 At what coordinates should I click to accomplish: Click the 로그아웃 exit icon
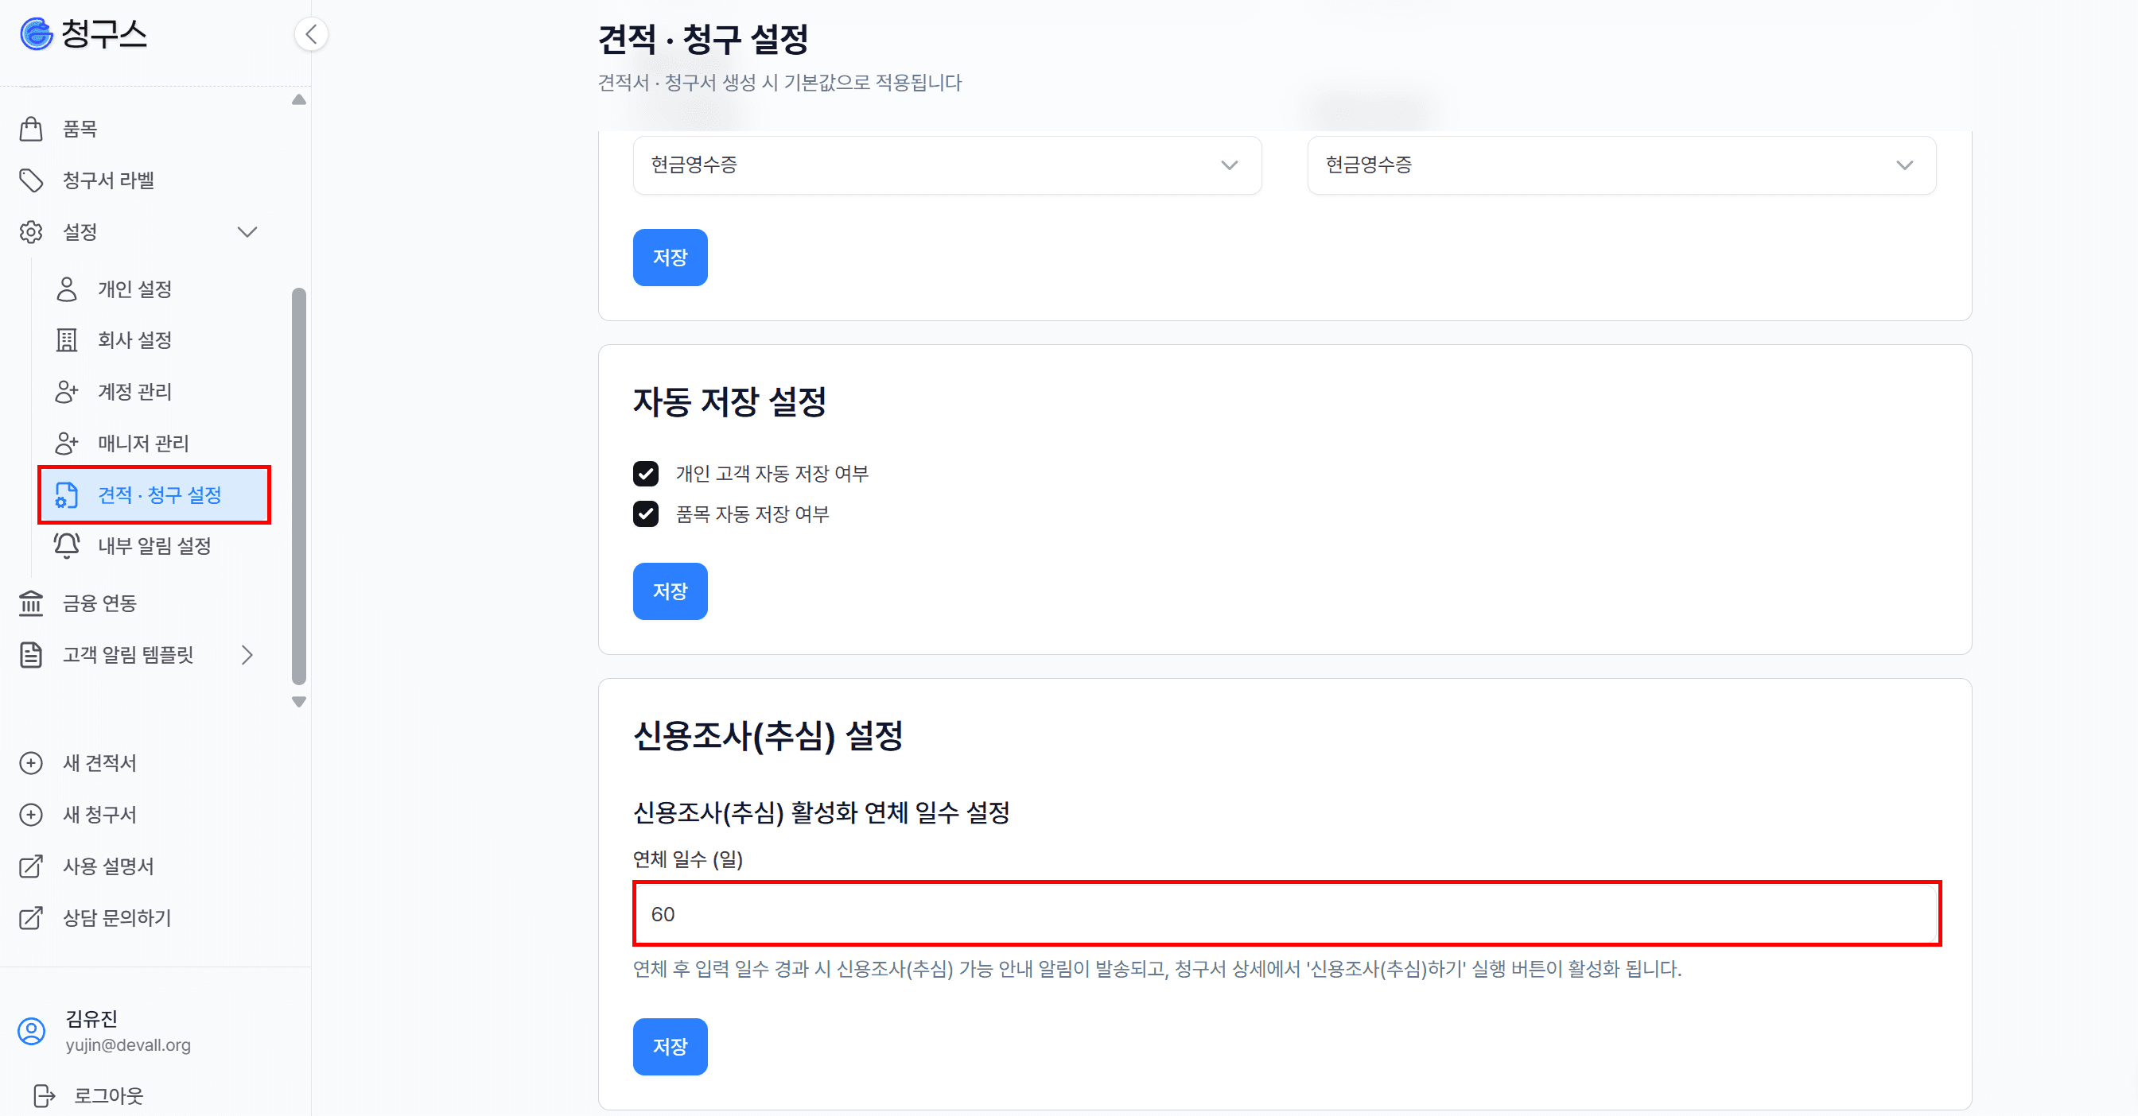click(44, 1095)
